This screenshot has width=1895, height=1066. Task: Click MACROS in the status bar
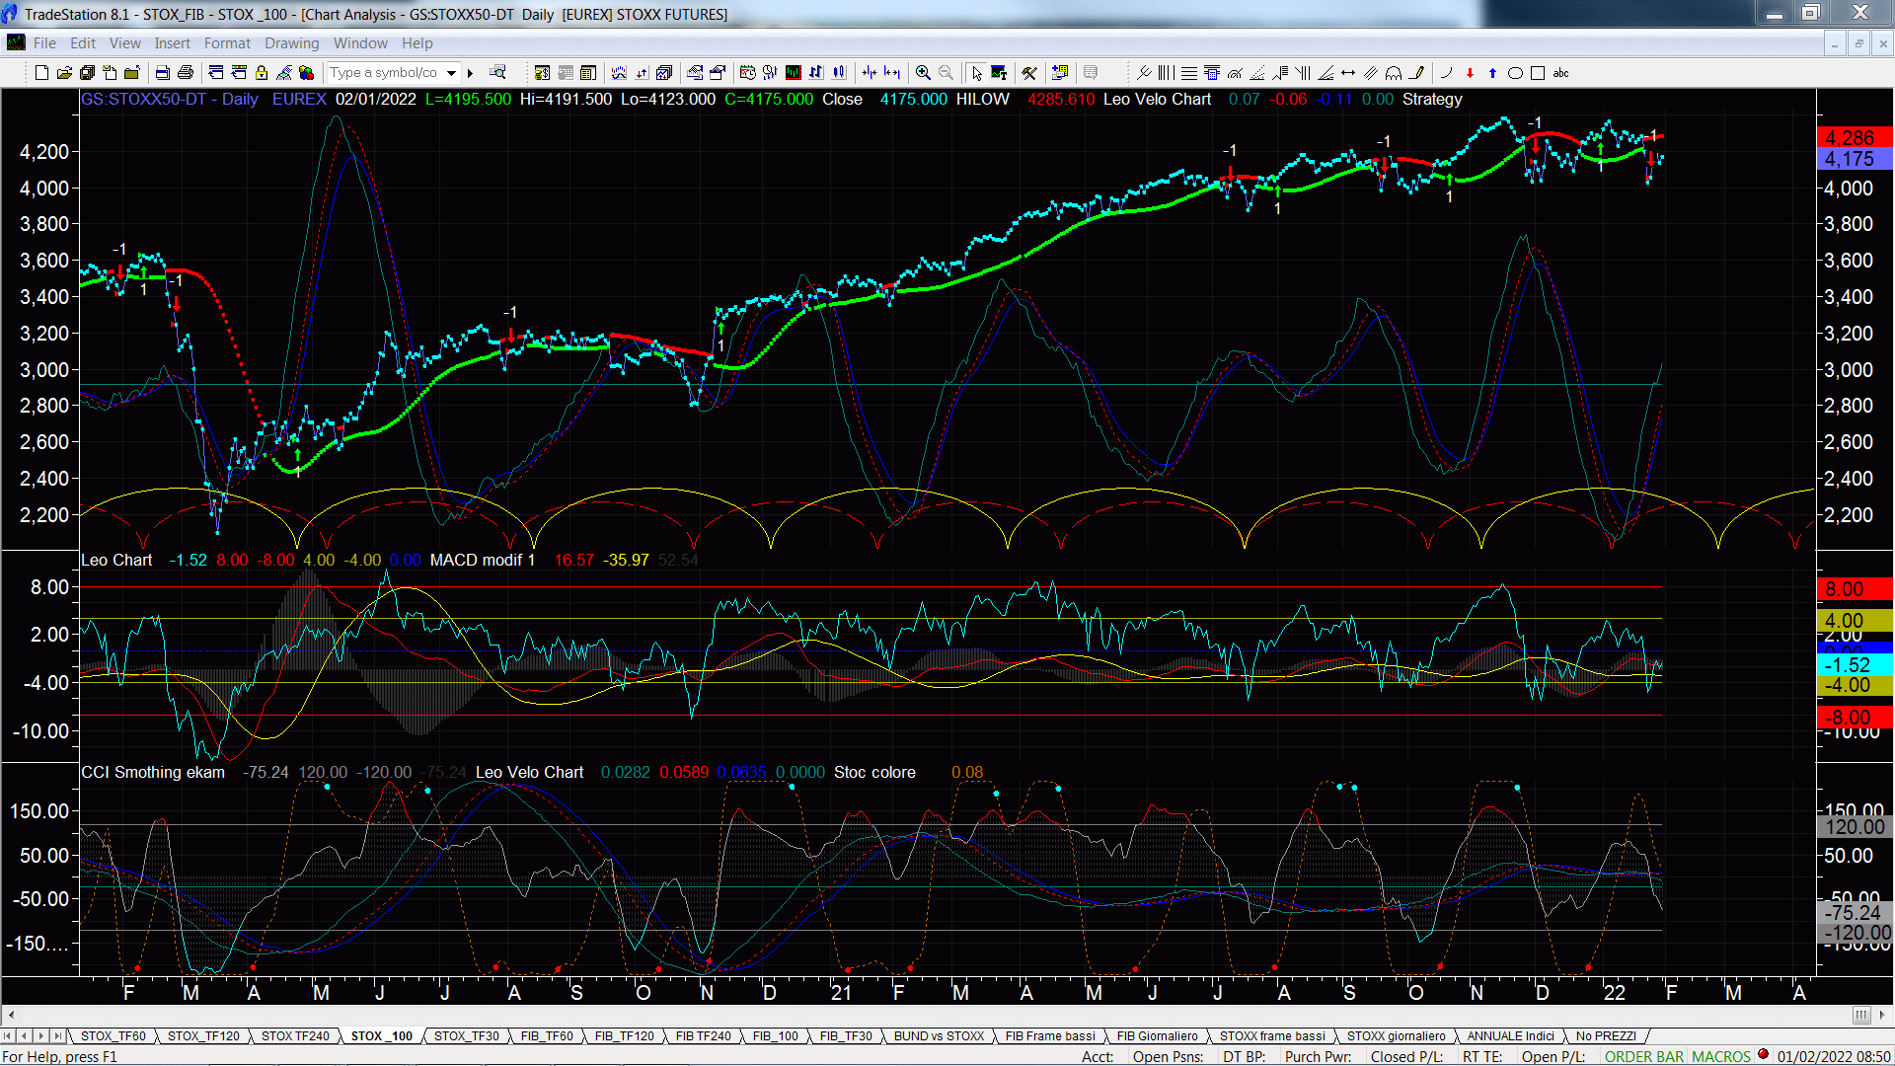click(x=1721, y=1057)
